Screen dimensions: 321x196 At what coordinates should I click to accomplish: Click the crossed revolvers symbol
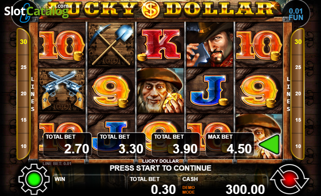point(62,90)
